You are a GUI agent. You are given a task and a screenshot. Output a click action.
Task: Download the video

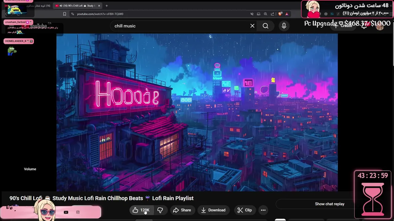pos(213,210)
